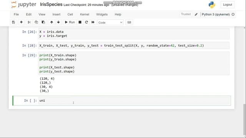Open the Help menu
Viewport: 246px width, 138px height.
coord(118,15)
